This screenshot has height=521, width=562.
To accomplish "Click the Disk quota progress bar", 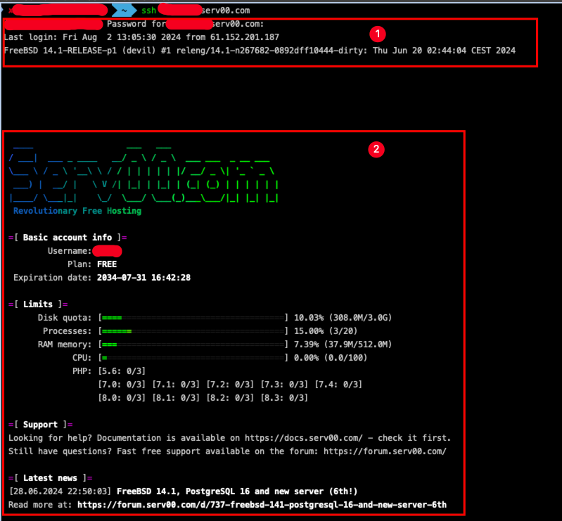I will click(x=193, y=318).
